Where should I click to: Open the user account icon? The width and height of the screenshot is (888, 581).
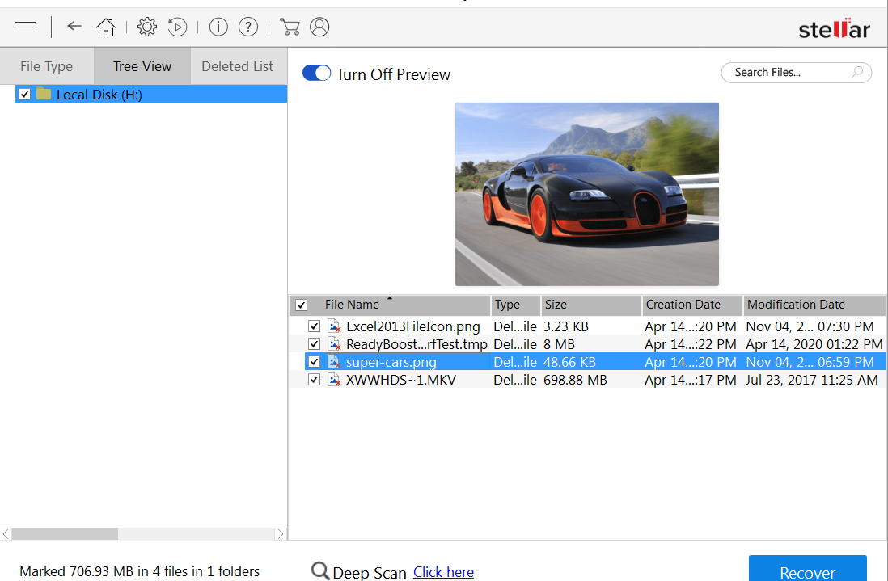coord(319,27)
